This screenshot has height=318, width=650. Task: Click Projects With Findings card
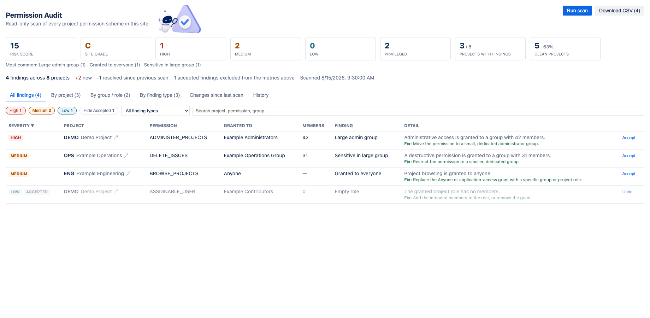tap(490, 49)
